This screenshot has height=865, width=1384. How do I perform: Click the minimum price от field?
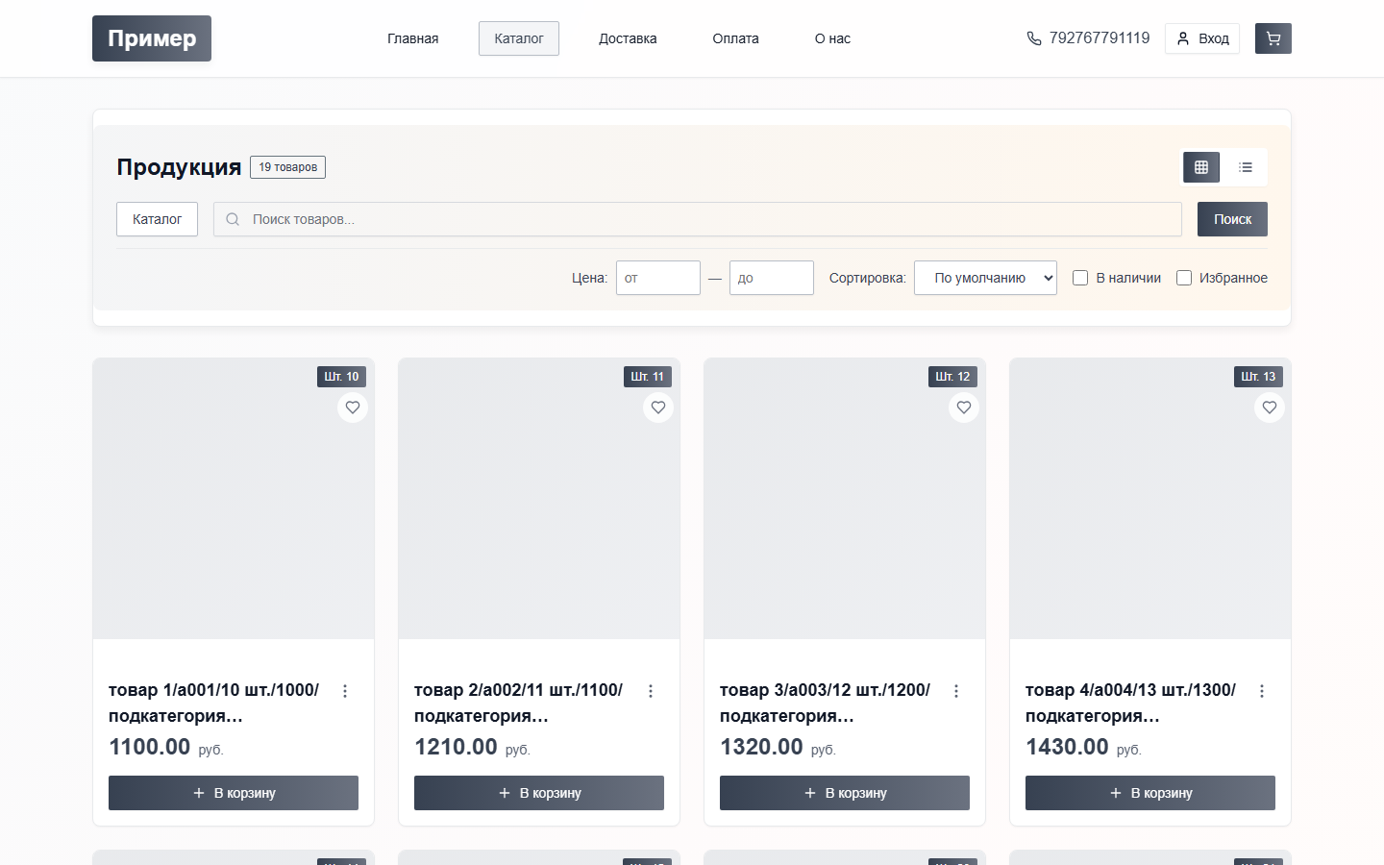tap(658, 278)
